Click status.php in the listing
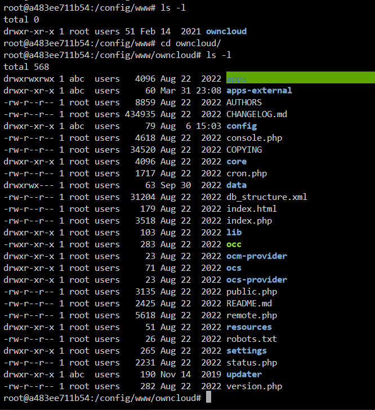The width and height of the screenshot is (375, 410). click(252, 363)
